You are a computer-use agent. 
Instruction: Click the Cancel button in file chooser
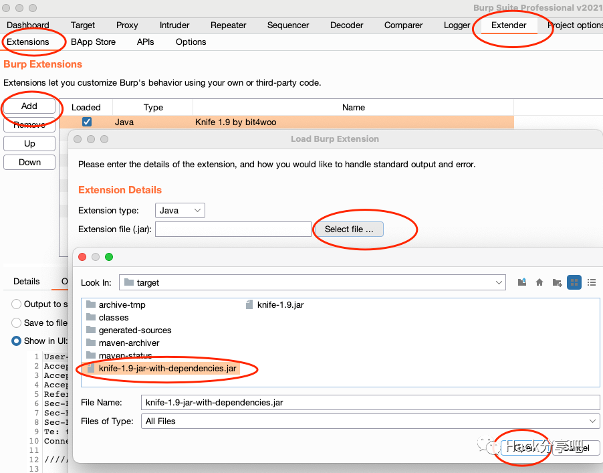[x=576, y=448]
